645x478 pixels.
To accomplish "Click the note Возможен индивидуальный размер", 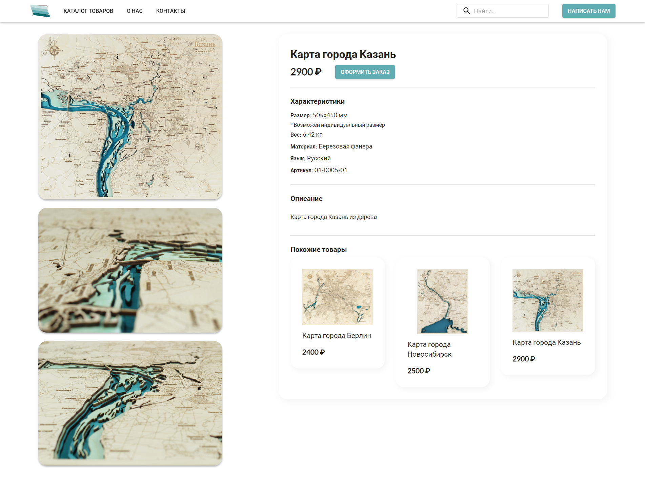I will 338,125.
